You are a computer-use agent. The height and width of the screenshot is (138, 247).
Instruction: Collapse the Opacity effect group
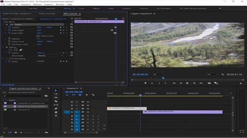point(3,47)
